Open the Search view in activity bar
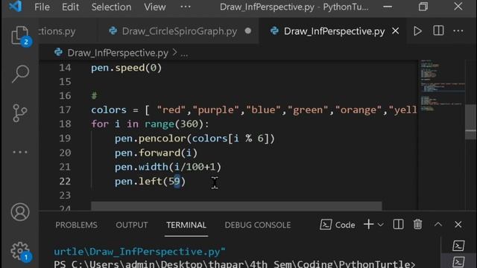Screen dimensions: 477x268 coord(20,74)
